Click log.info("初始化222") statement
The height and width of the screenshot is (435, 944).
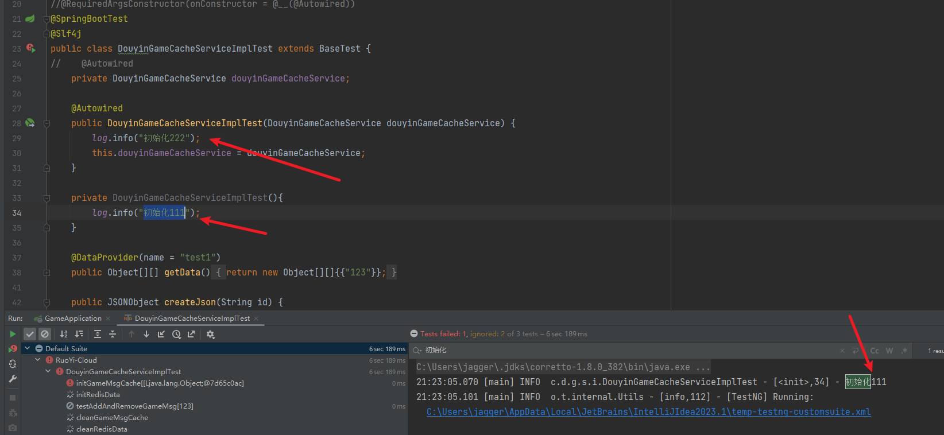[146, 138]
